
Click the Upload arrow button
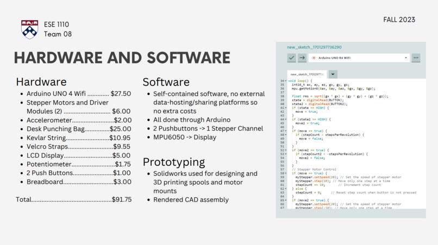pos(302,57)
